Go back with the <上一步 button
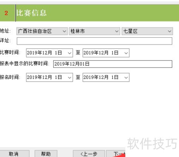This screenshot has width=179, height=157. [89, 154]
